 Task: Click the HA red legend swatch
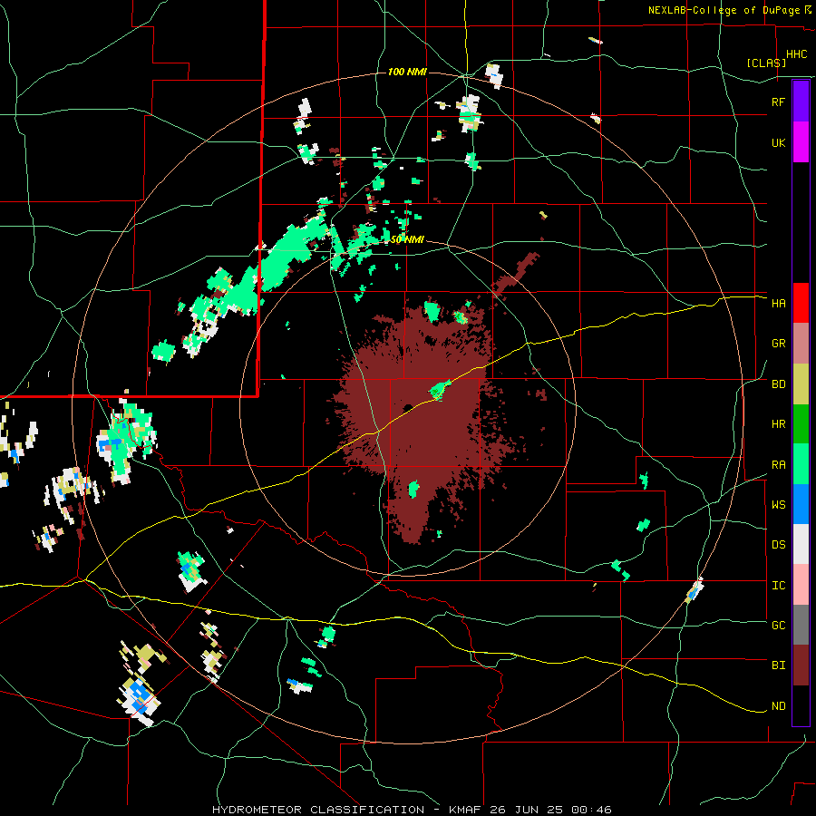(801, 303)
